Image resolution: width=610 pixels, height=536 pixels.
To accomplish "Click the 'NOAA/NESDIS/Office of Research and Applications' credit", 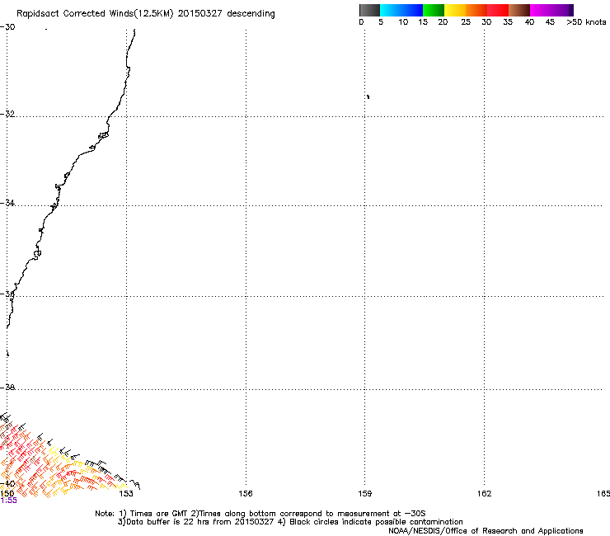I will pyautogui.click(x=486, y=531).
